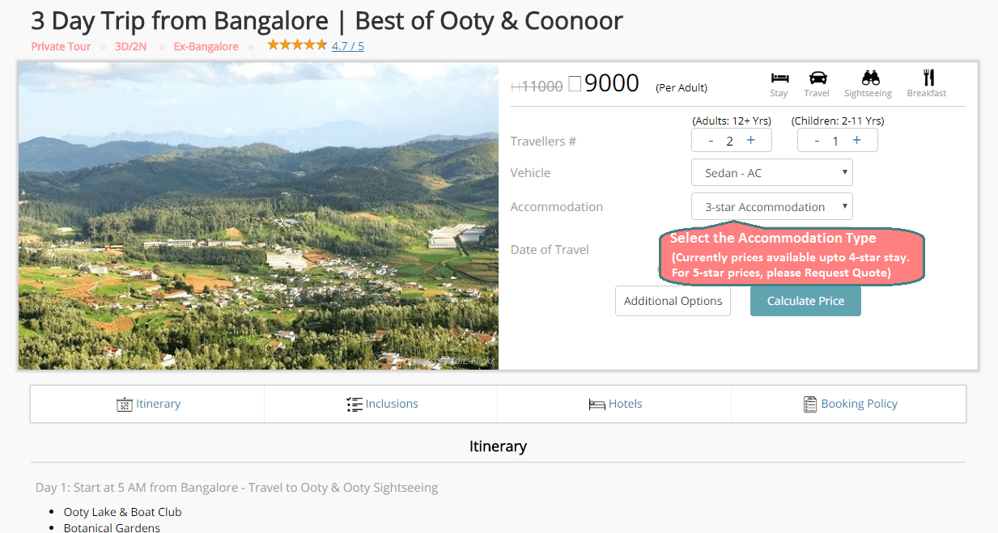Click the Hotels bed icon in the tab bar
The width and height of the screenshot is (998, 533).
597,404
